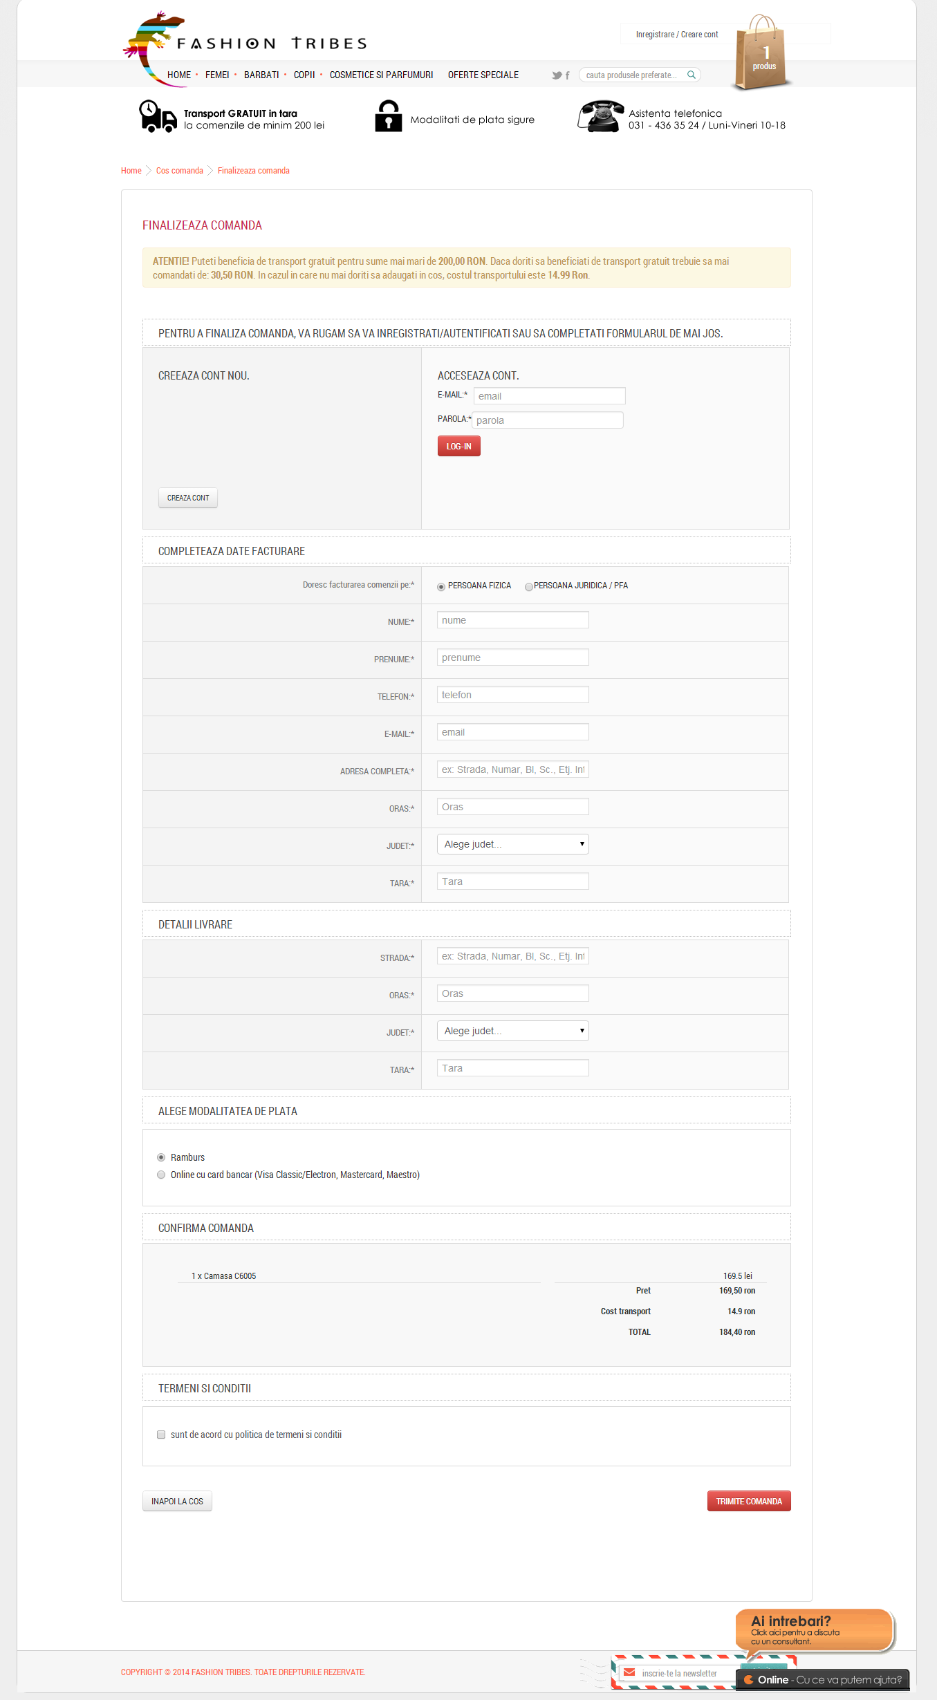Open Oferte Speciale menu
Screen dimensions: 937x1700
(483, 75)
